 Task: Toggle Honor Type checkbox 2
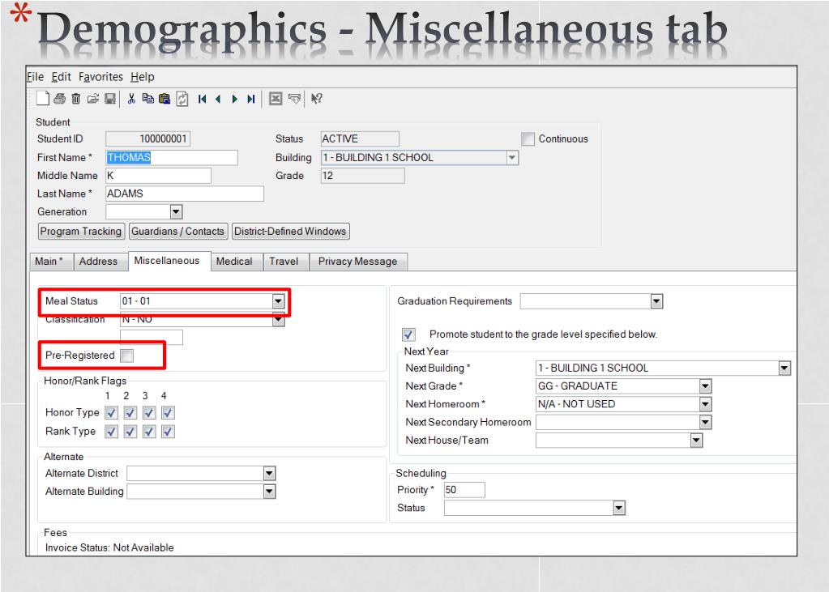pos(130,413)
